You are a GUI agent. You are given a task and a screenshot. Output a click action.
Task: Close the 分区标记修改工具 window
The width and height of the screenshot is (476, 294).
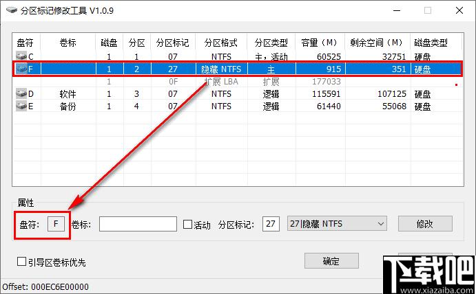[459, 10]
